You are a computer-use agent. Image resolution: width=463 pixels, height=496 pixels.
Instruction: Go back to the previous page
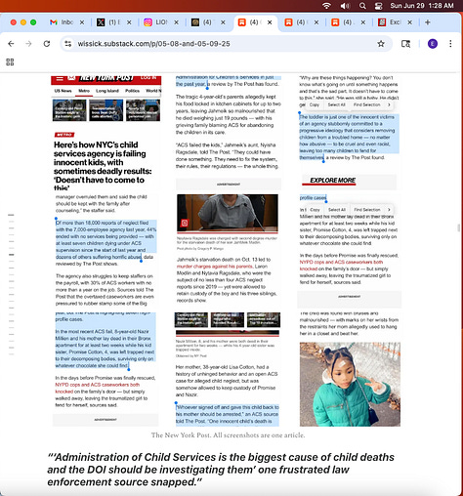click(11, 44)
